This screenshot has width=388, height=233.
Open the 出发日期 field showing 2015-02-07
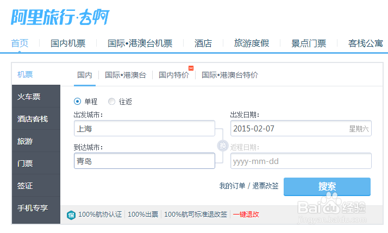(x=301, y=128)
